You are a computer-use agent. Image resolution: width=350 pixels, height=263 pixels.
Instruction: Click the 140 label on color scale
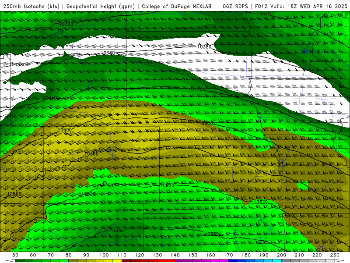[x=175, y=255]
